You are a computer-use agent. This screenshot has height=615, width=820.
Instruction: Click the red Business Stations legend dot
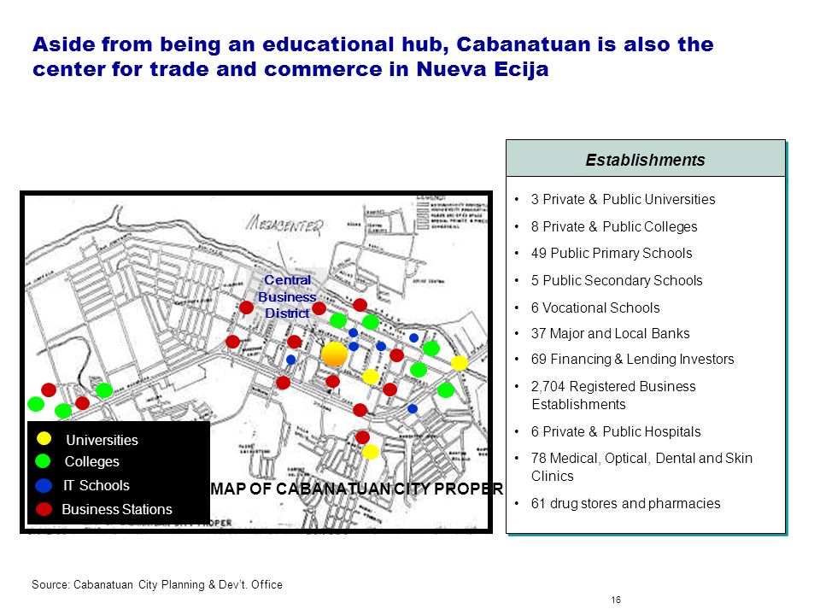click(x=44, y=509)
